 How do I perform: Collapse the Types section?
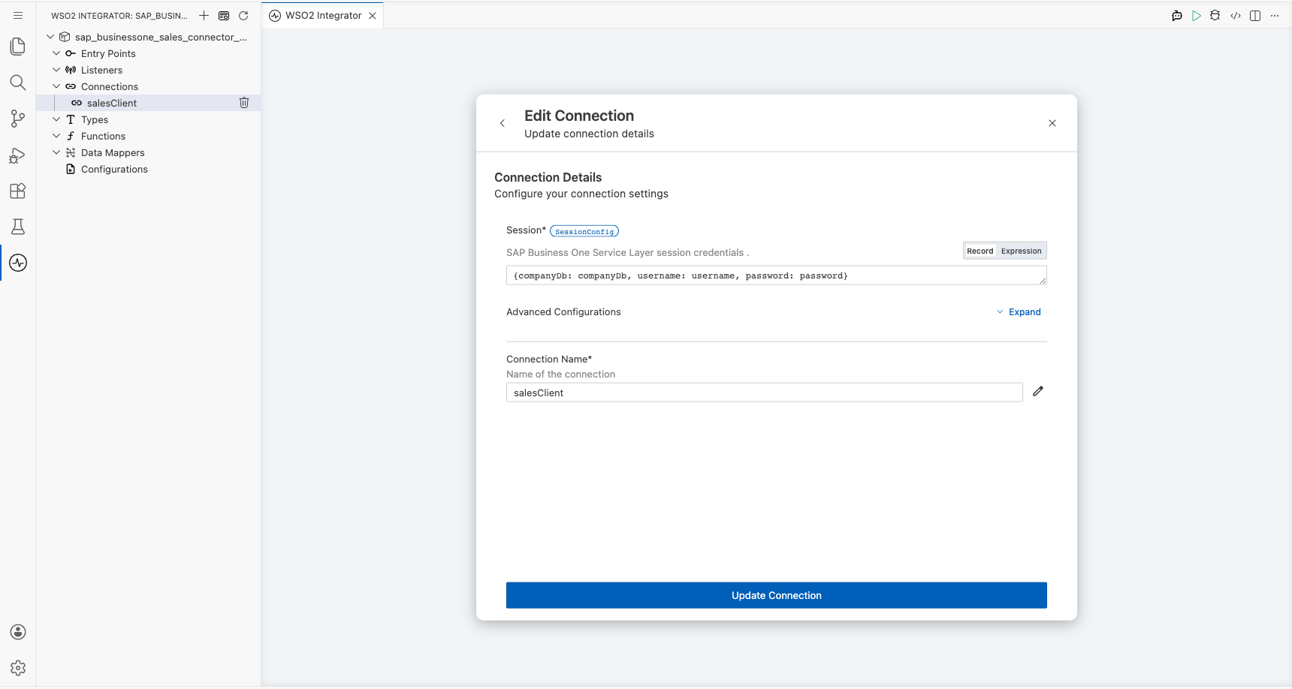click(x=56, y=119)
